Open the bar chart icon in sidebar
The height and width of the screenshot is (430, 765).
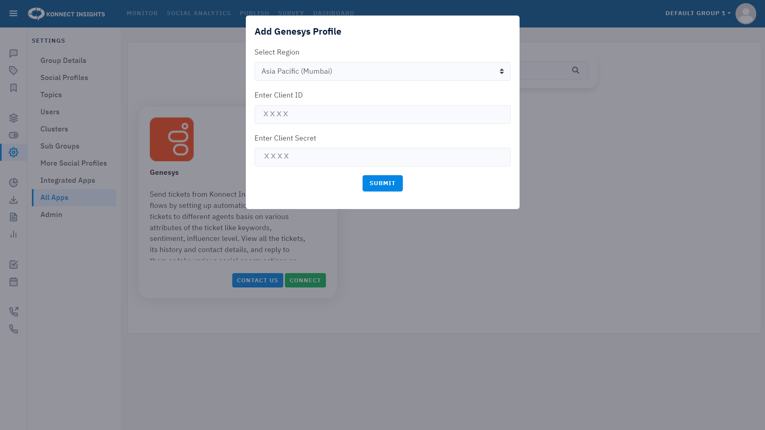click(14, 234)
